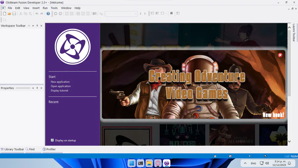Go to next frame triangle arrow

tap(145, 14)
